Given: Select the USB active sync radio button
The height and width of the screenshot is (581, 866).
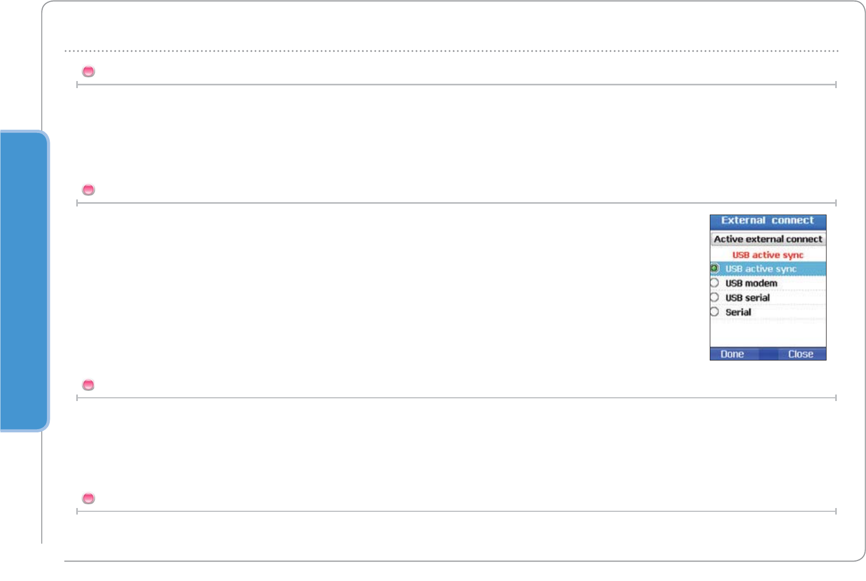Looking at the screenshot, I should (715, 269).
